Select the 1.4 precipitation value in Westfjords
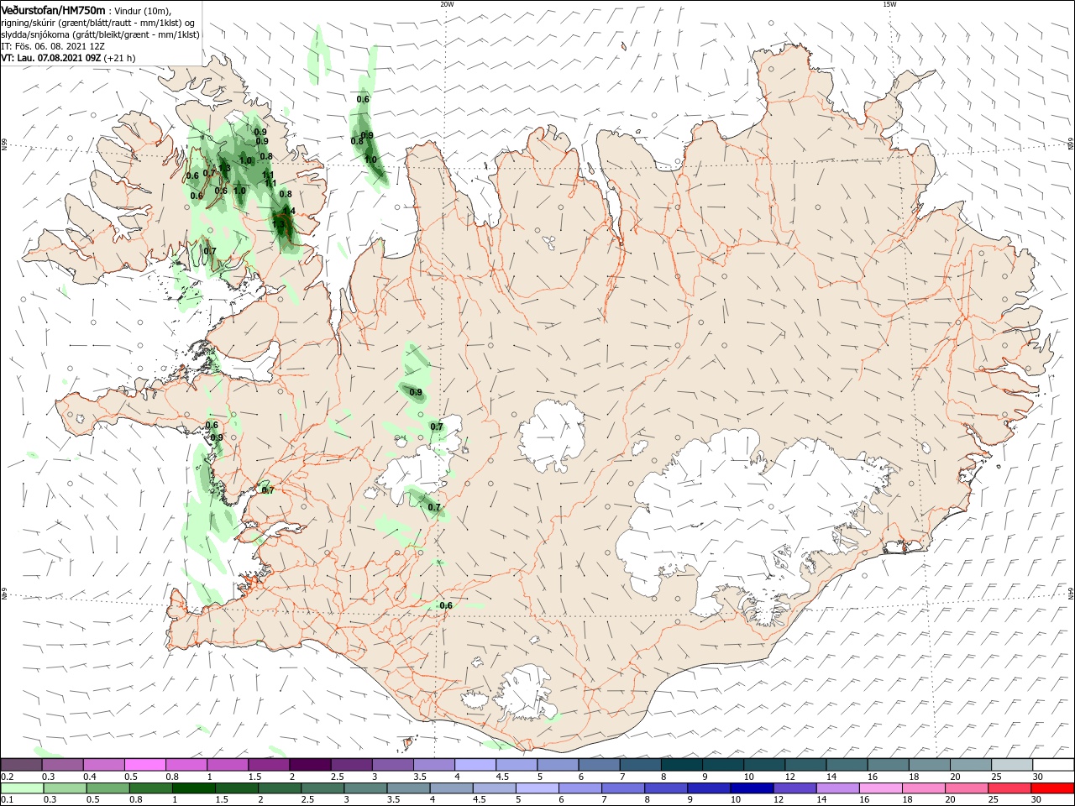The image size is (1075, 806). 288,211
